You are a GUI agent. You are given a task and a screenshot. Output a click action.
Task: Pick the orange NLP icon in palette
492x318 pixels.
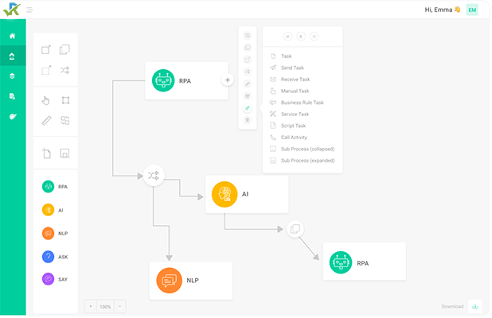pos(49,234)
